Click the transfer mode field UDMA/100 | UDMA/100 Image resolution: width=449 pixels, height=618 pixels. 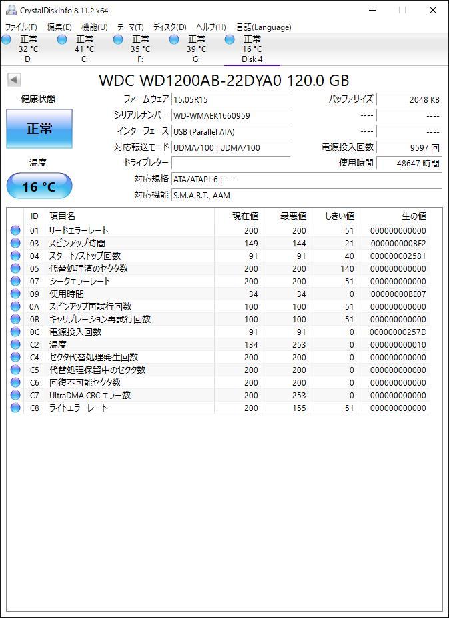[x=230, y=147]
